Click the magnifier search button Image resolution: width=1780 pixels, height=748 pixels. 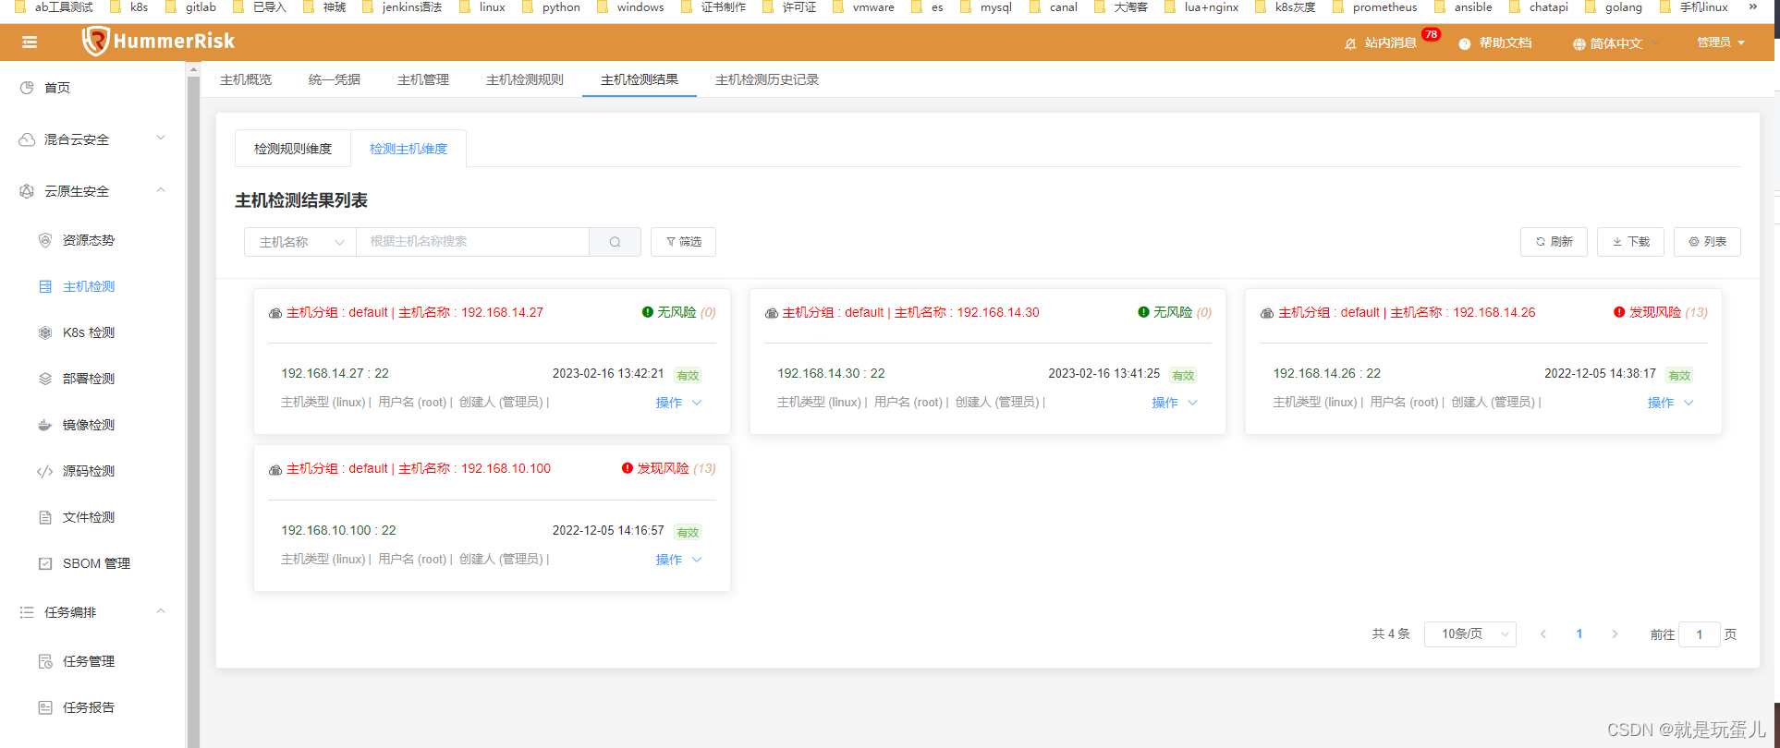(615, 242)
